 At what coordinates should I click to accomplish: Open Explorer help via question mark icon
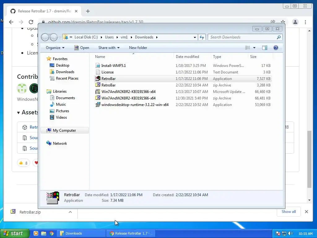(x=276, y=48)
